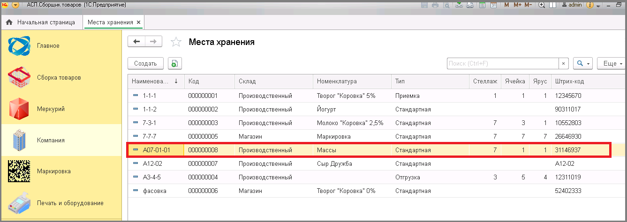Click the M+ memory add button
This screenshot has width=627, height=222.
tap(517, 5)
